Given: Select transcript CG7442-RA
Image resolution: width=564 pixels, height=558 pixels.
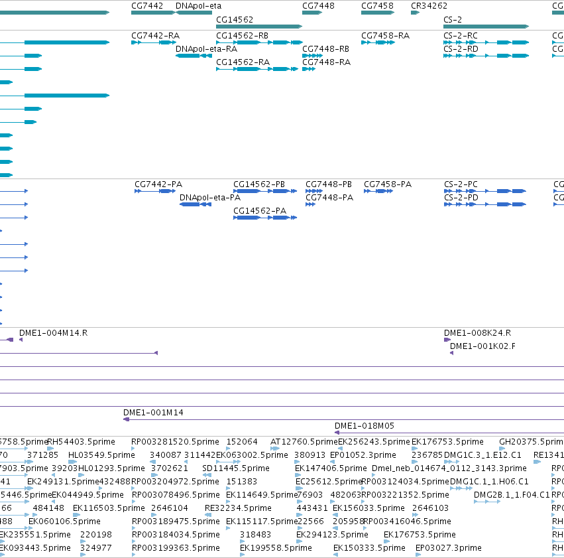Looking at the screenshot, I should pyautogui.click(x=155, y=36).
